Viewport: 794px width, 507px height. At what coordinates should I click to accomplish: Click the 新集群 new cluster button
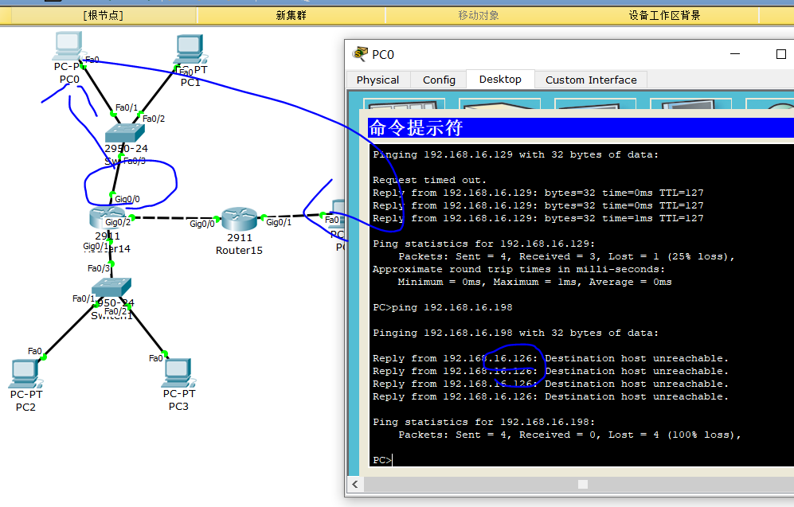(291, 16)
